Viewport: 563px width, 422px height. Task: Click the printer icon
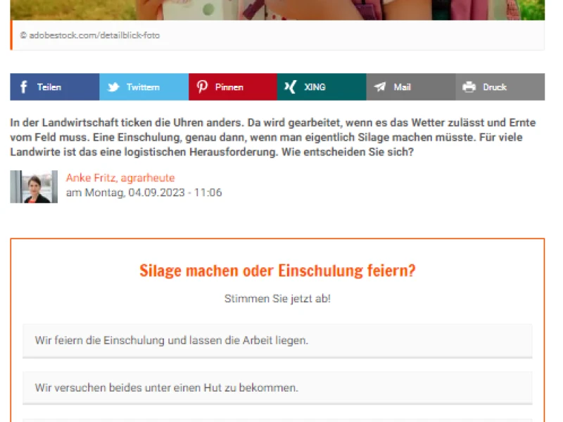coord(469,87)
